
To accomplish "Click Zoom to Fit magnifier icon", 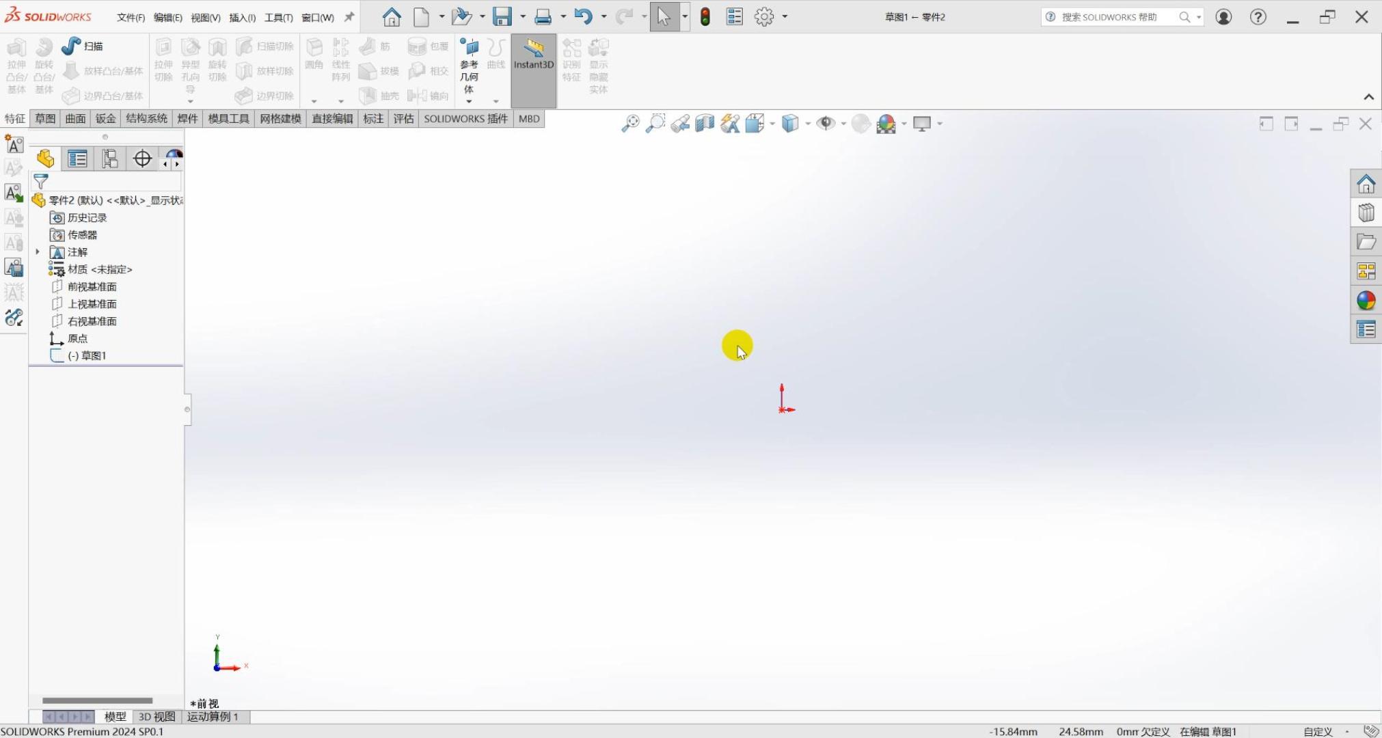I will tap(630, 124).
